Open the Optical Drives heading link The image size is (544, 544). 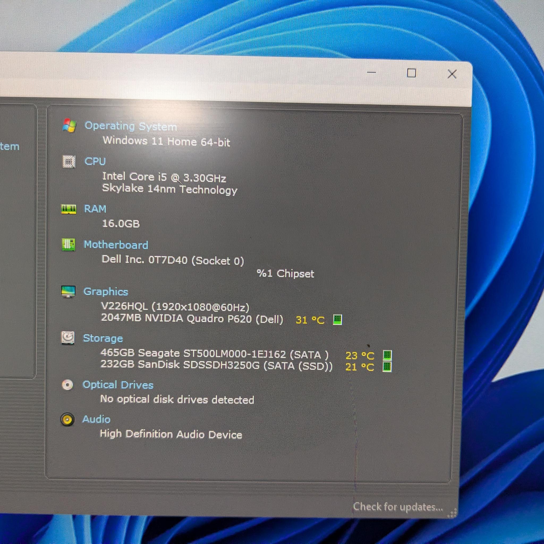point(118,385)
